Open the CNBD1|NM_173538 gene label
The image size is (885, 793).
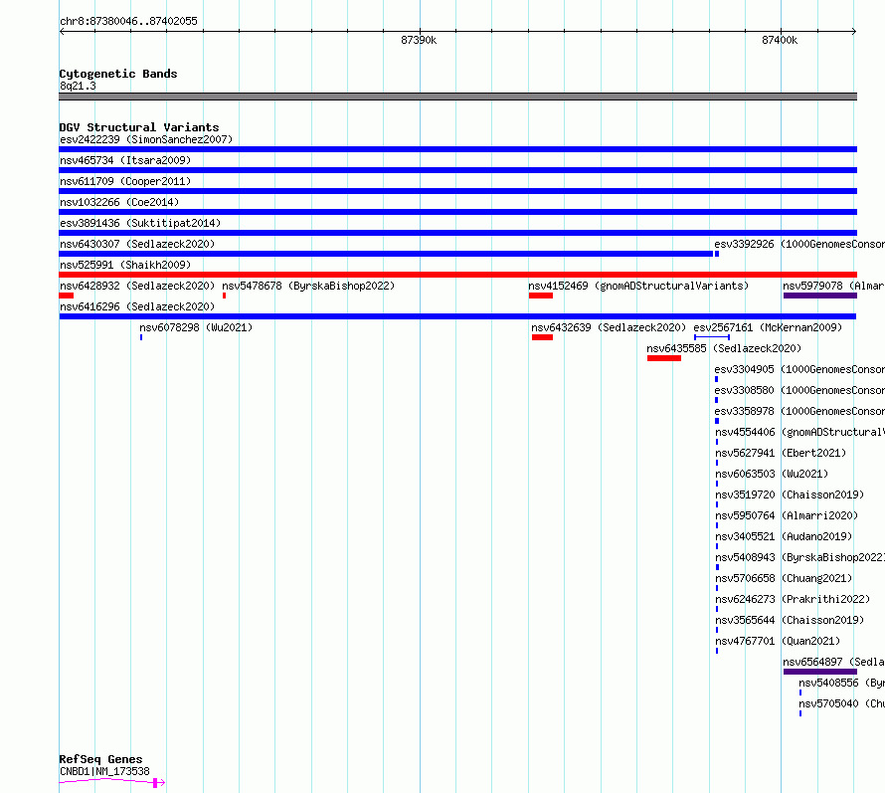(104, 771)
